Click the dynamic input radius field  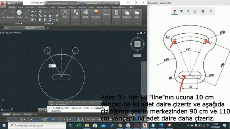pos(52,66)
